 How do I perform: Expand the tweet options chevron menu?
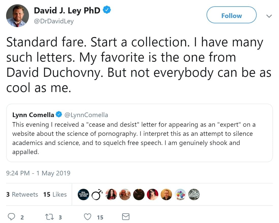pos(269,16)
